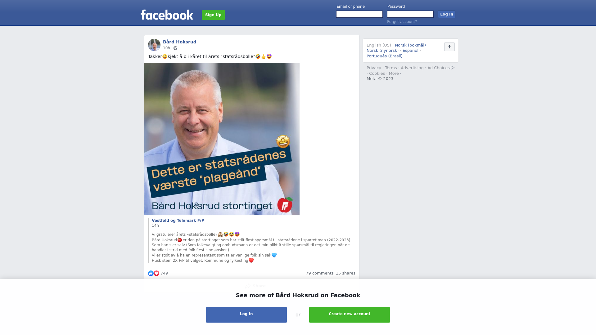This screenshot has width=596, height=335.
Task: Open the post photo of Bård Hoksrud
Action: (222, 139)
